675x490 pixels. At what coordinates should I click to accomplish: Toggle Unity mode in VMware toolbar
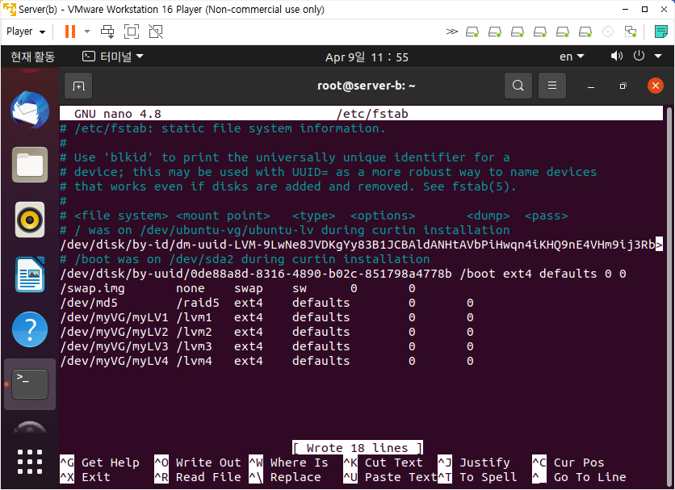(155, 31)
